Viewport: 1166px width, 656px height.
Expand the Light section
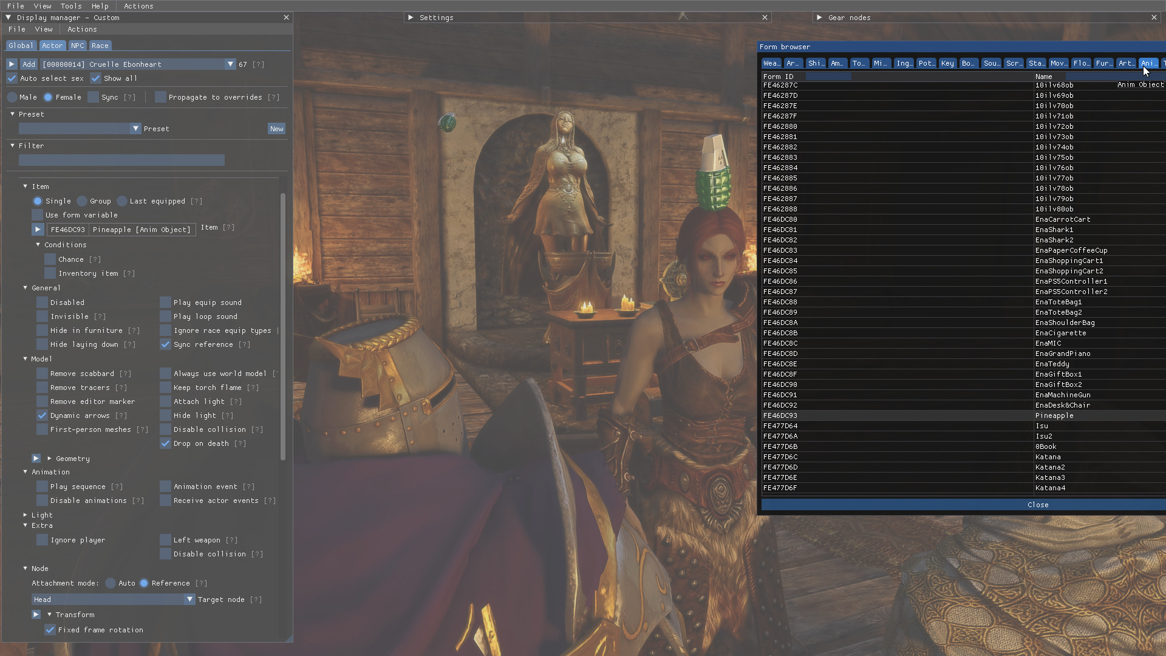tap(25, 515)
